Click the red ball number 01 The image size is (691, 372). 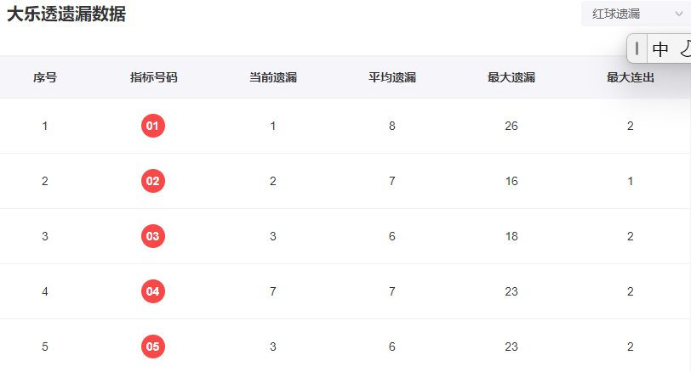[x=153, y=127]
